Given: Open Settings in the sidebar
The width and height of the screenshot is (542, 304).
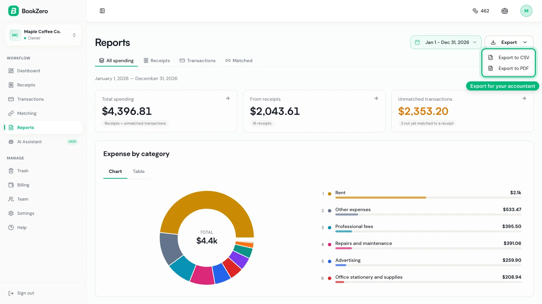Looking at the screenshot, I should click(43, 213).
